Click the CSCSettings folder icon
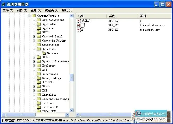Screen dimensions: 173x124 point(39,45)
